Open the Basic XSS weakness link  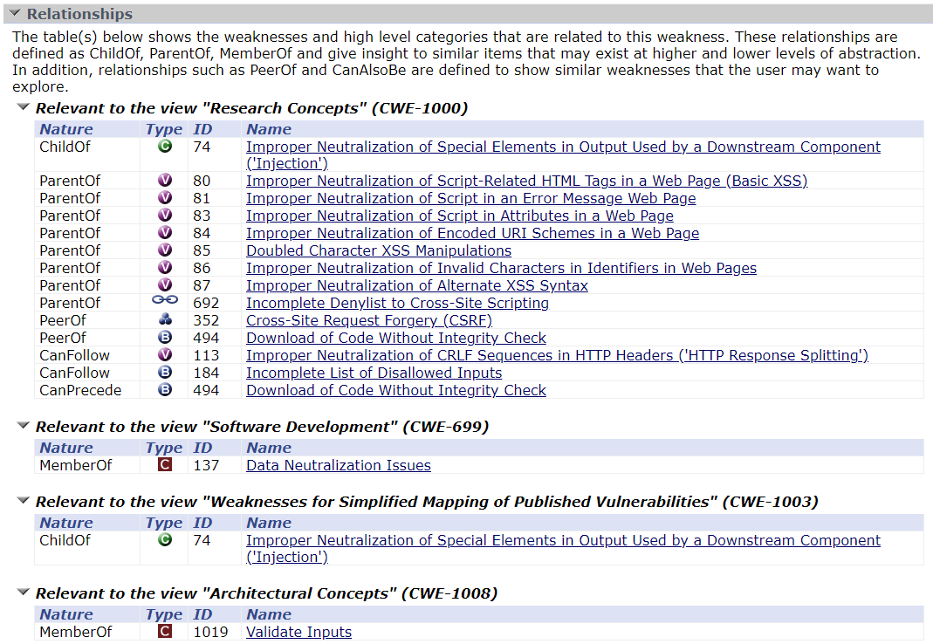coord(526,181)
